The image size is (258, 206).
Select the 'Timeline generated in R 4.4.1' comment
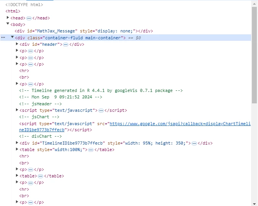101,90
